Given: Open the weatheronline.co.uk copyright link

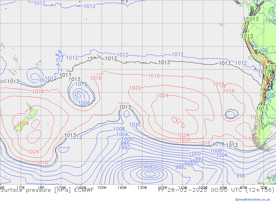Looking at the screenshot, I should tap(253, 200).
